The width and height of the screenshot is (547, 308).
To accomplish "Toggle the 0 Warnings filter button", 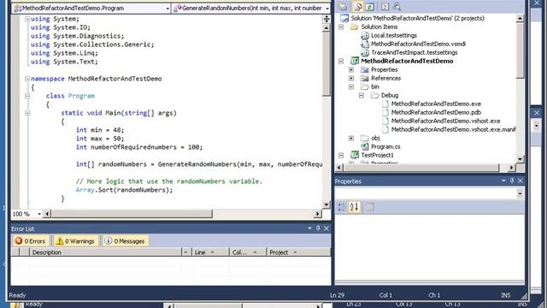I will pyautogui.click(x=75, y=241).
